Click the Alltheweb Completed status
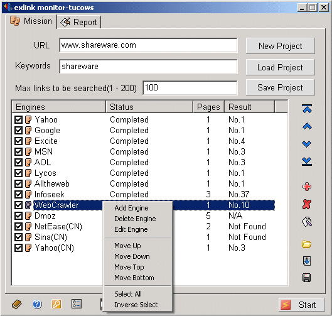 point(129,183)
